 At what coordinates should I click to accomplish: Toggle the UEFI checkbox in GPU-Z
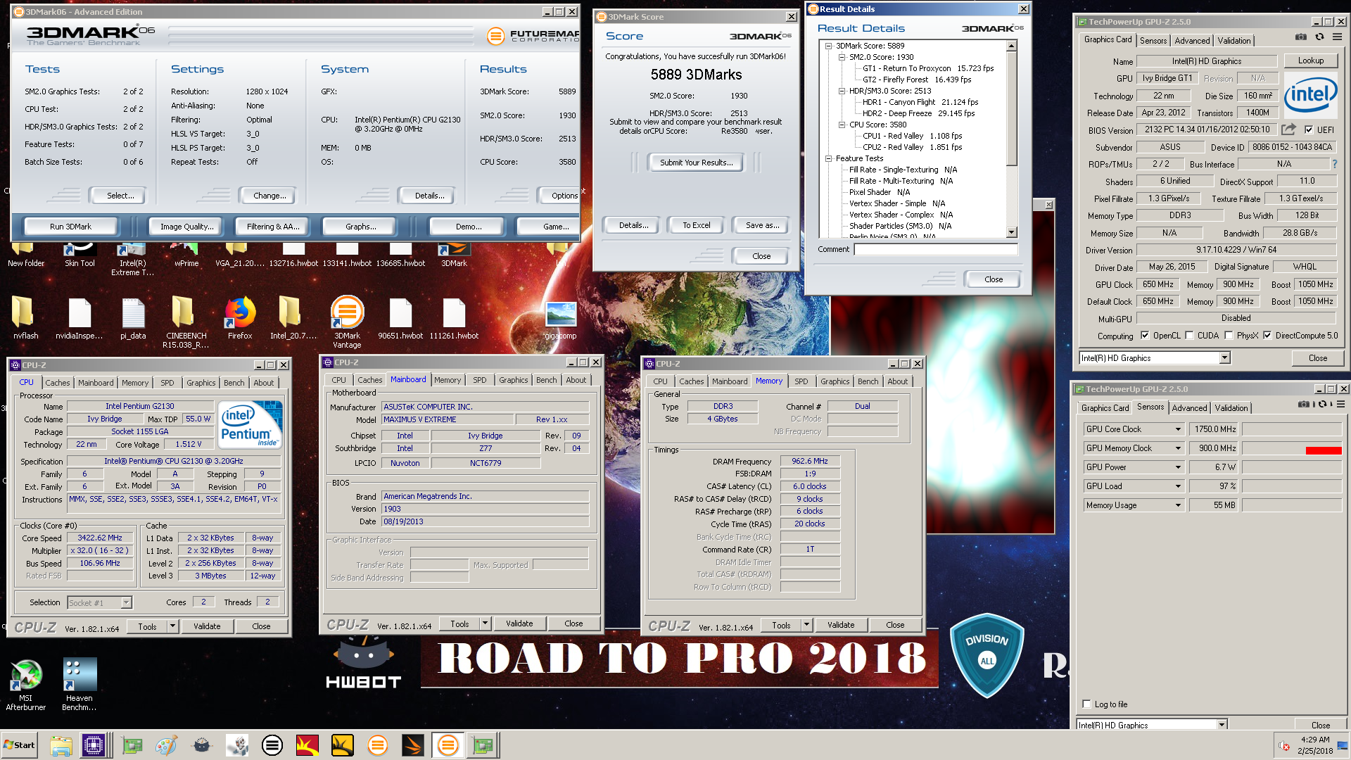point(1309,129)
